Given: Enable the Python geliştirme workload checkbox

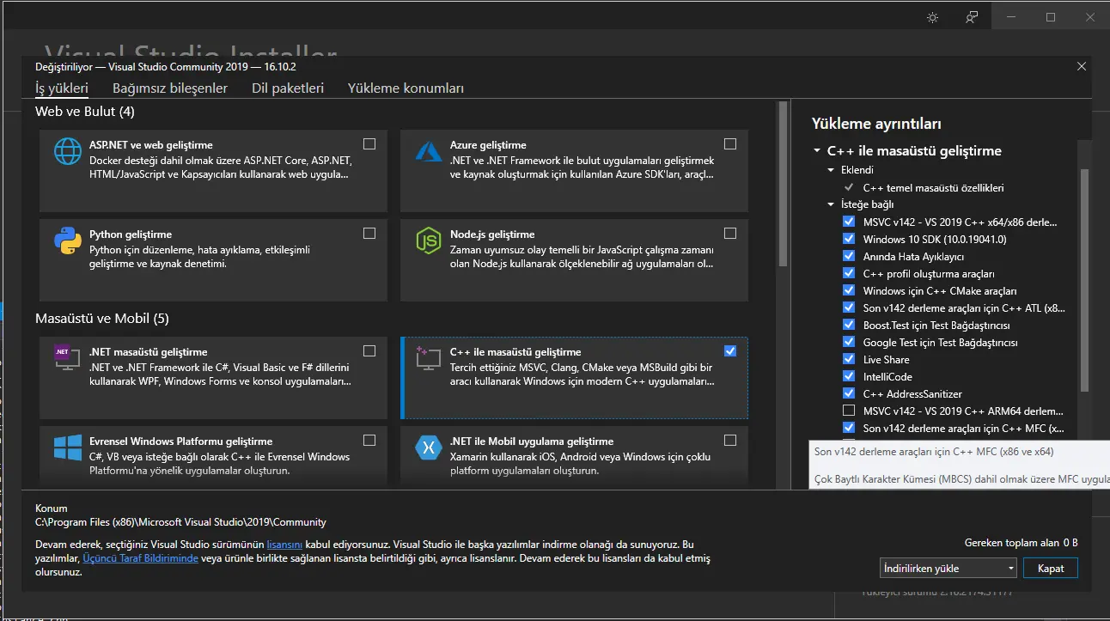Looking at the screenshot, I should (x=369, y=233).
